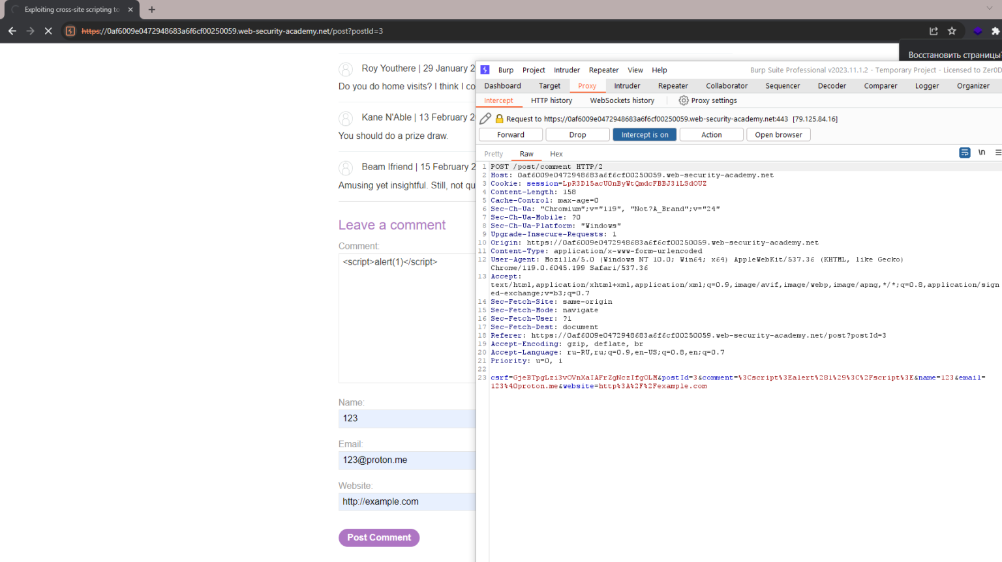Click the Open browser button
The image size is (1002, 562).
tap(778, 134)
